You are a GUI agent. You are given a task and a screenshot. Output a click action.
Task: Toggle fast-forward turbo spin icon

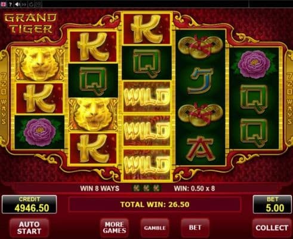24,4
